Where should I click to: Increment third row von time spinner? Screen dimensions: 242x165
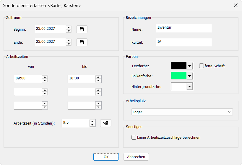click(x=45, y=104)
